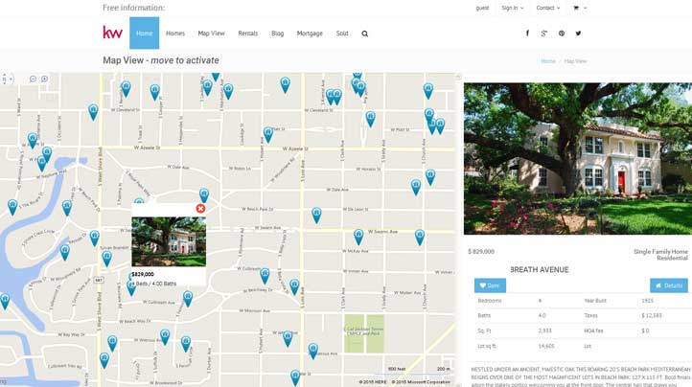Open the Google Plus social icon

[544, 34]
